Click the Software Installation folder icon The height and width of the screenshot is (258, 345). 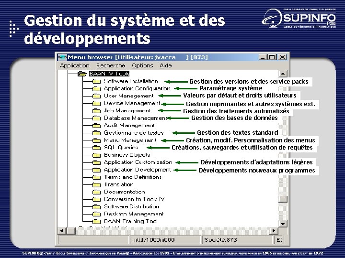pyautogui.click(x=96, y=81)
